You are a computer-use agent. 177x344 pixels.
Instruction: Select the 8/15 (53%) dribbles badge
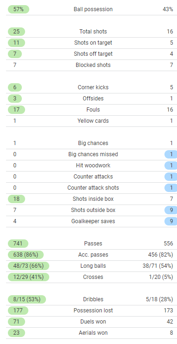pos(27,299)
